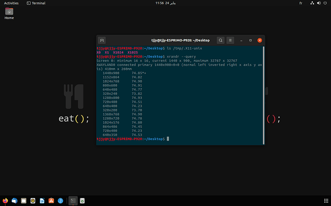
Task: Open the Files manager dock icon
Action: (x=24, y=201)
